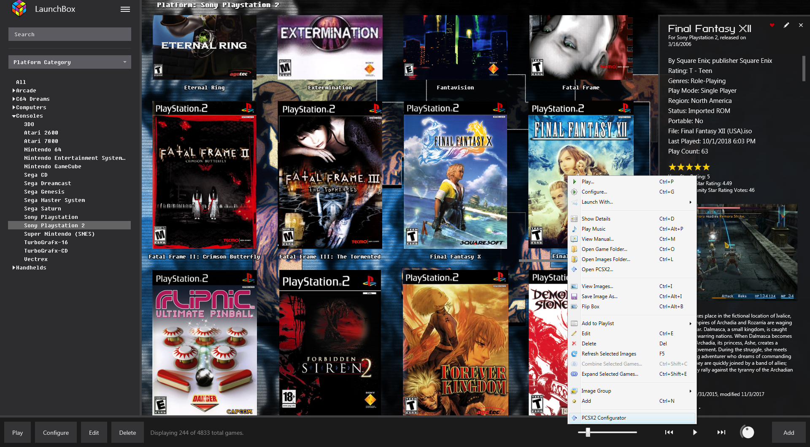Click the Open PCSX2 diamond icon
The height and width of the screenshot is (447, 810).
pos(574,269)
